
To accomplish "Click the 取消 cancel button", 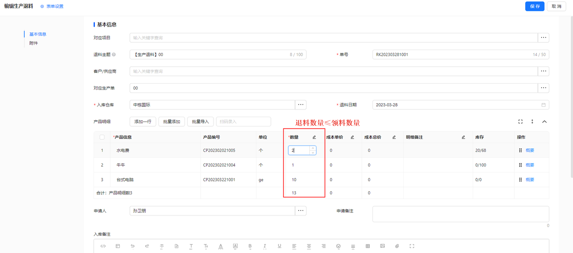I will tap(556, 6).
